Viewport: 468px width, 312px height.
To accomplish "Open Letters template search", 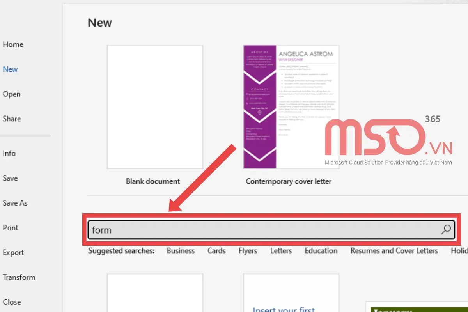I will 281,251.
